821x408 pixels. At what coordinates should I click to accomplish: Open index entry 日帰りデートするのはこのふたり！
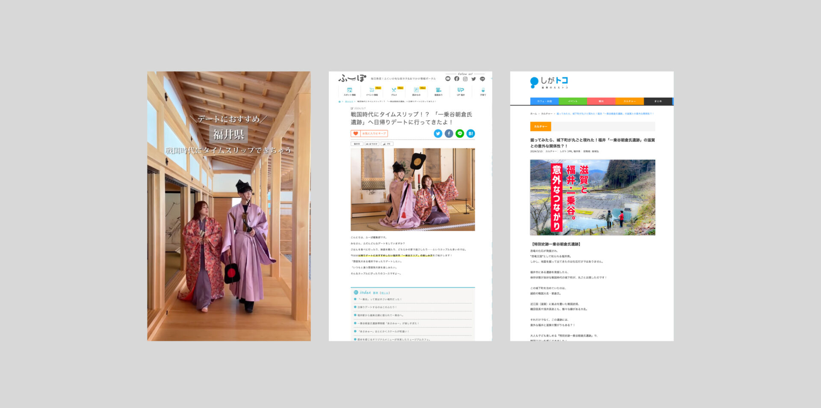(x=377, y=307)
